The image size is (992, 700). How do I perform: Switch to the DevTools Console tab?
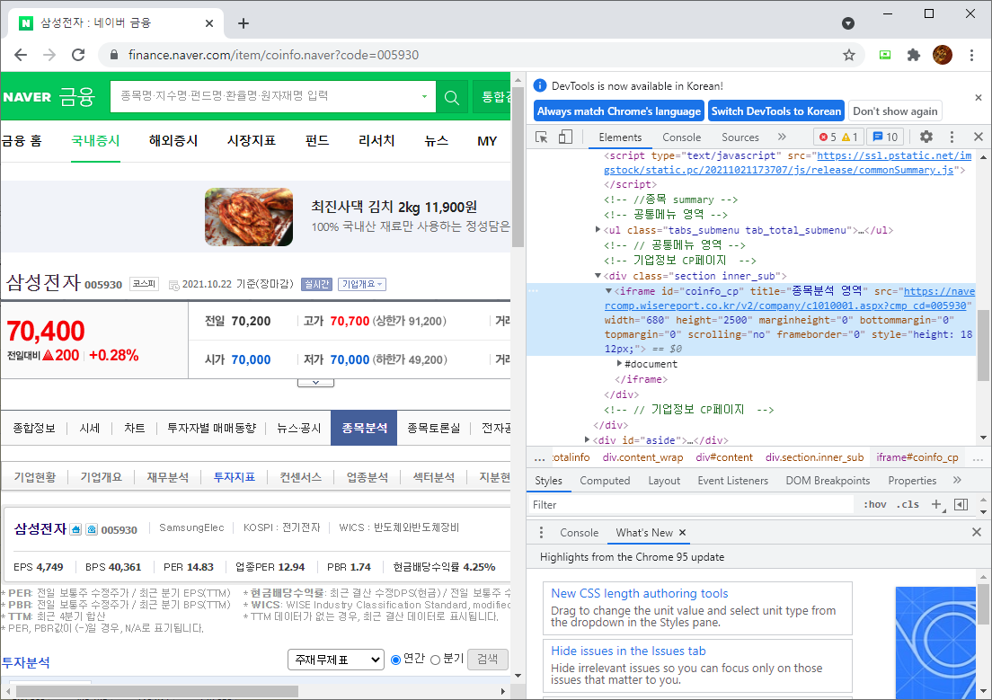tap(681, 137)
